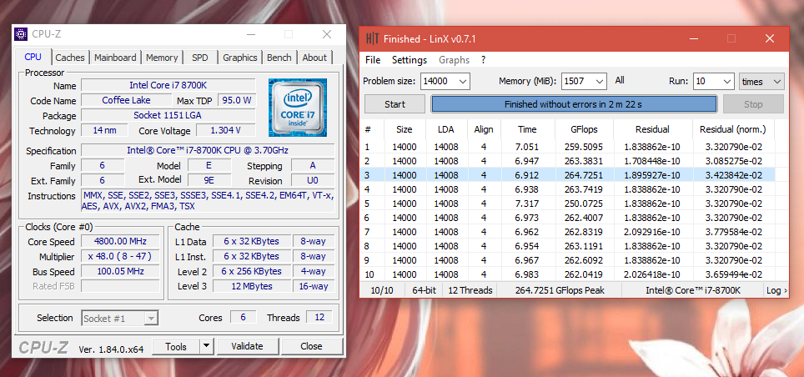This screenshot has width=804, height=377.
Task: Open the About tab in CPU-Z
Action: coord(314,58)
